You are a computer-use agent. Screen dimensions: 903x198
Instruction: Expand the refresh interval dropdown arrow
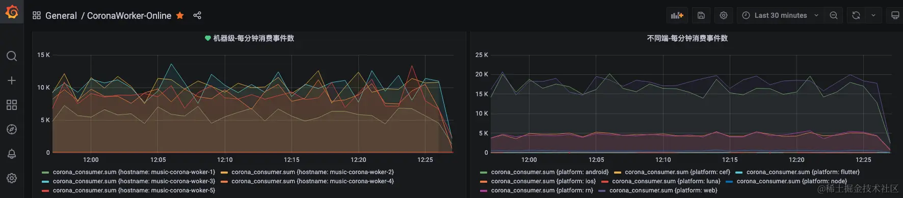click(873, 15)
